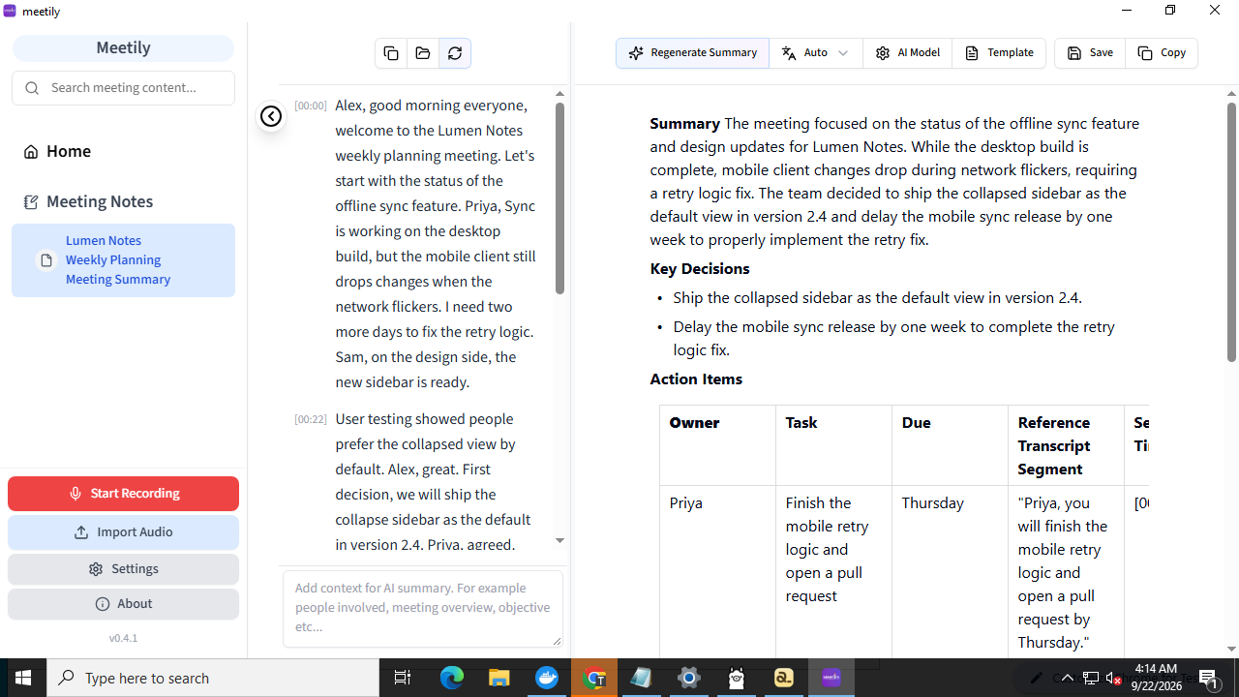The width and height of the screenshot is (1239, 697).
Task: Click the Due column header
Action: click(x=950, y=445)
